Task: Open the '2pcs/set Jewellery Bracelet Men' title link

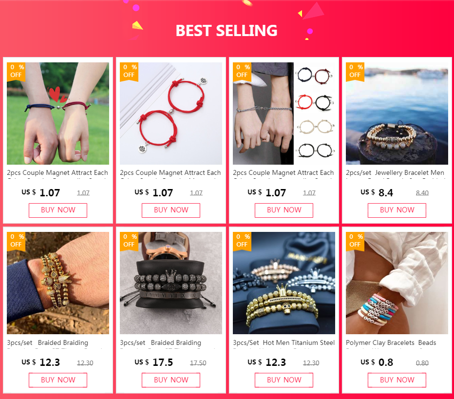Action: tap(395, 173)
